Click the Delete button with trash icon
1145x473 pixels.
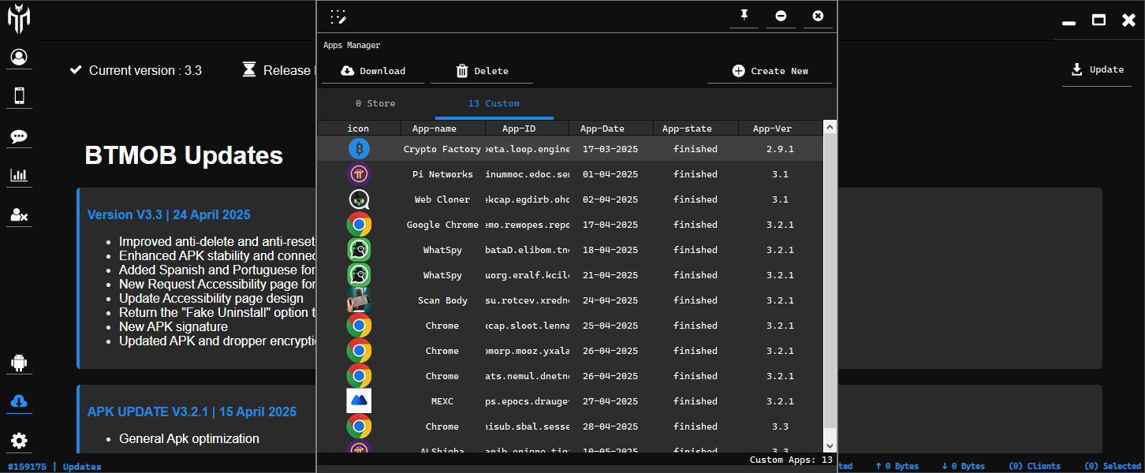tap(482, 71)
